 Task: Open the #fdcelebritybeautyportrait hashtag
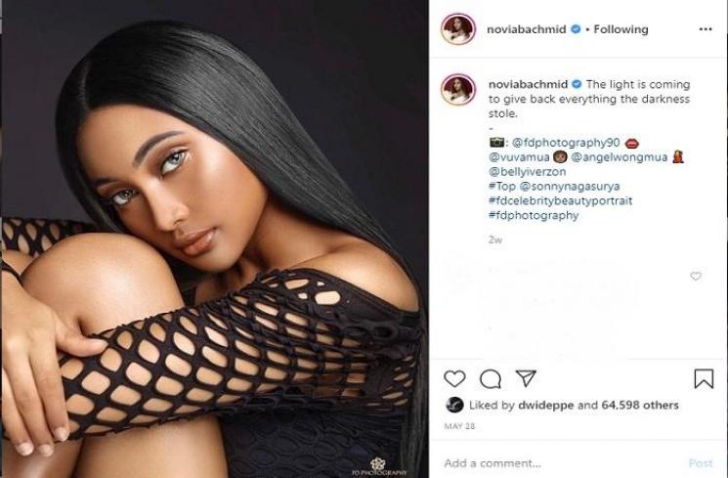click(x=560, y=200)
